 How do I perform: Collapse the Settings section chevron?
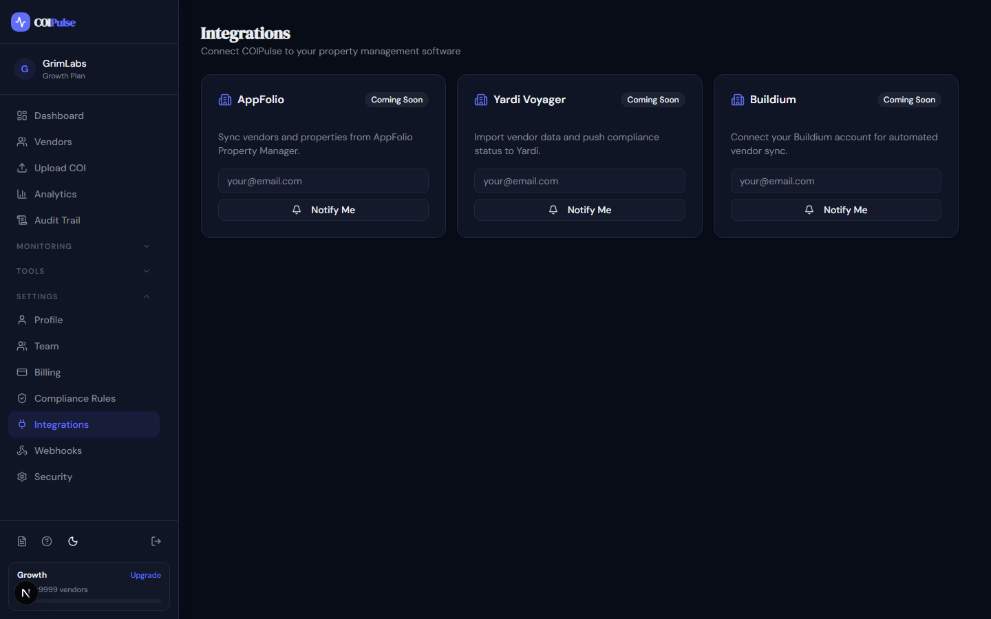[147, 296]
